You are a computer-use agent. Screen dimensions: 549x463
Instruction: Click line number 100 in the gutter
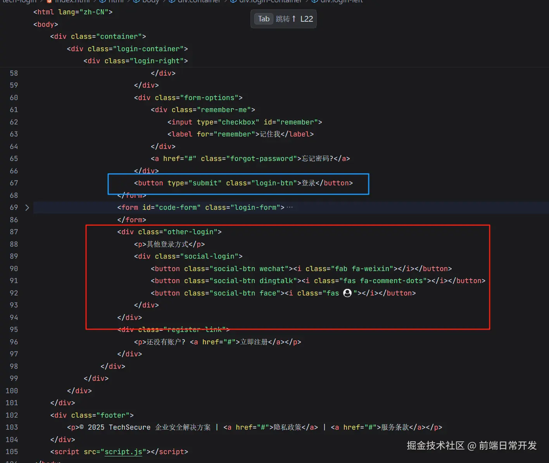[12, 391]
